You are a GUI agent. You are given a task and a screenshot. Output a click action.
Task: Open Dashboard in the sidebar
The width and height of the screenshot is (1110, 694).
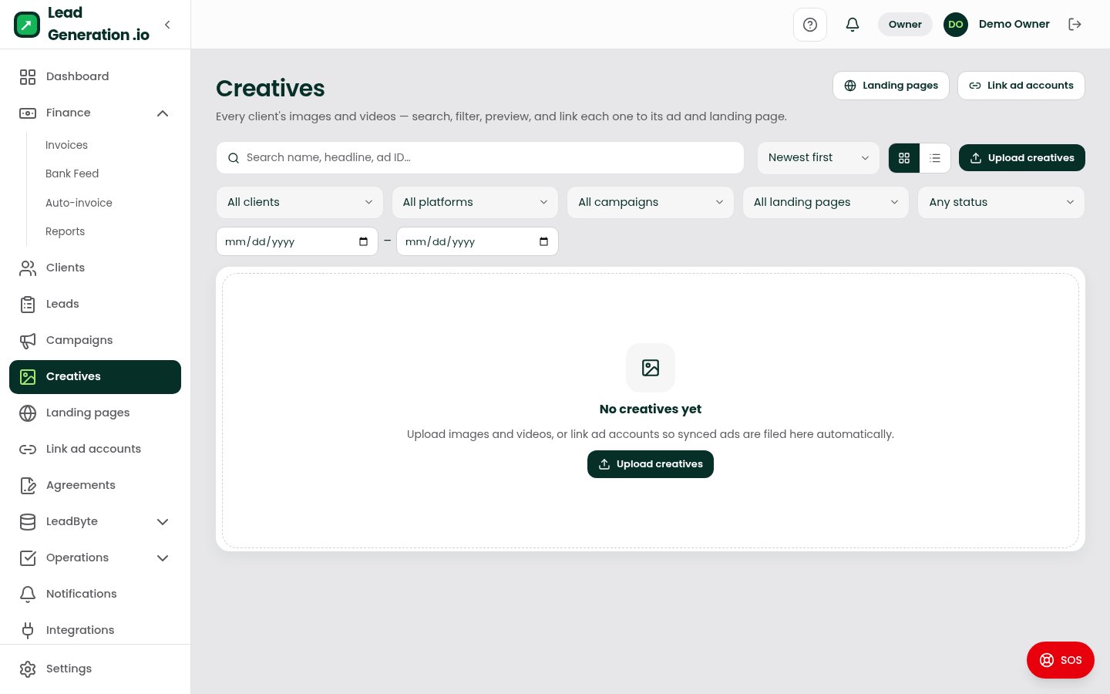tap(95, 76)
